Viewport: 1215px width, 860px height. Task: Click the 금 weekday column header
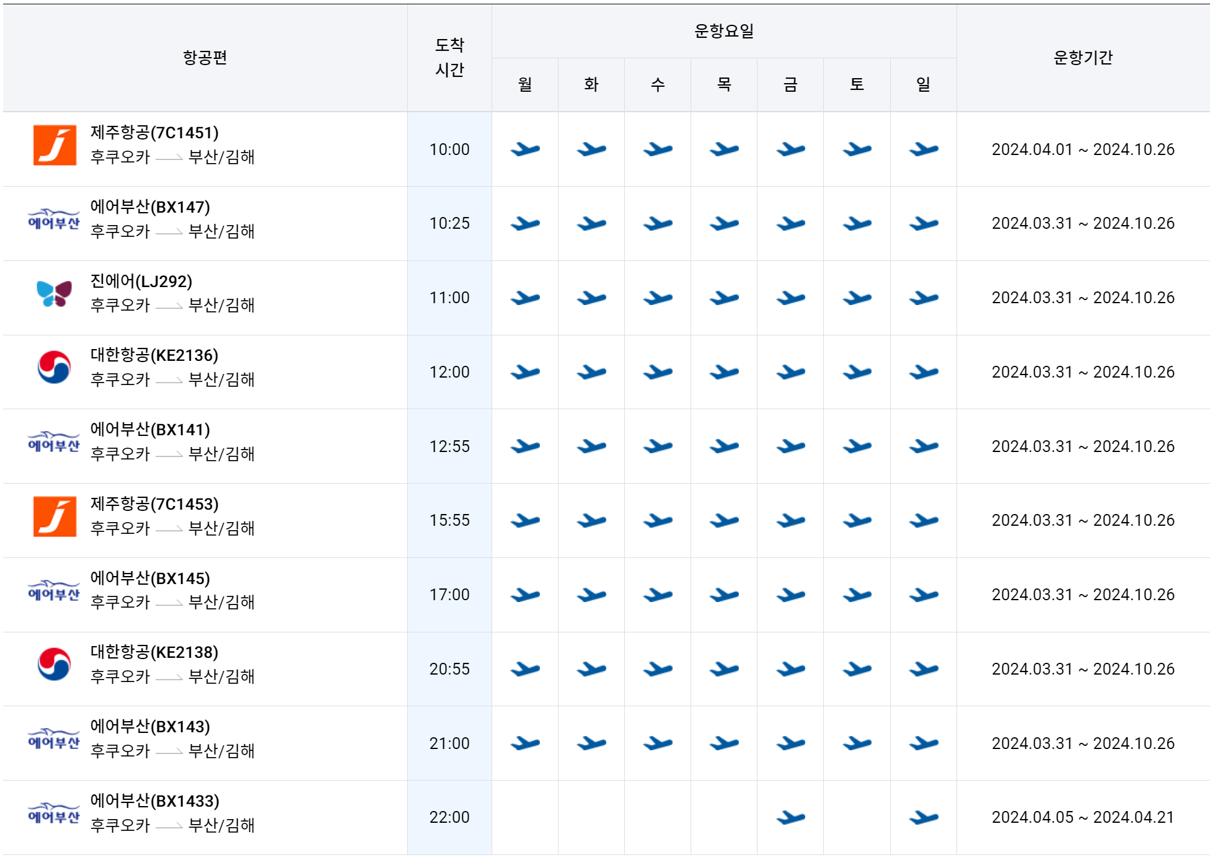tap(790, 84)
